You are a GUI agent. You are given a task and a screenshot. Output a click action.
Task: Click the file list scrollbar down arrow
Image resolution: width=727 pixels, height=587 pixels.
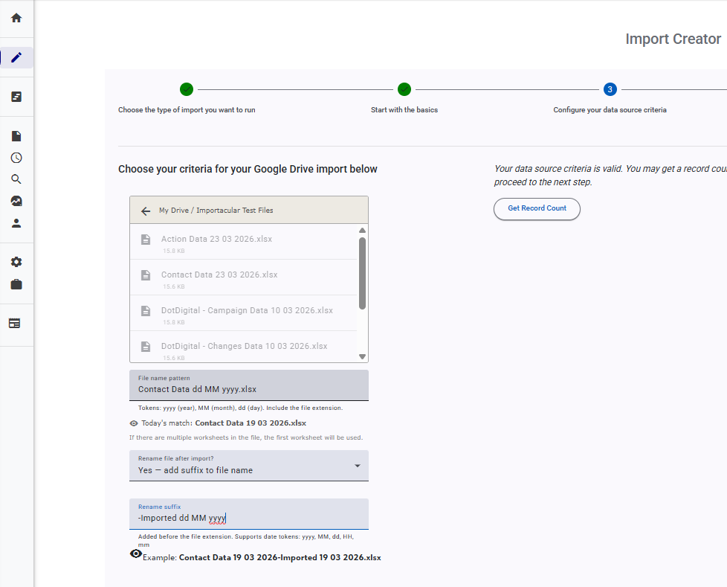[363, 356]
